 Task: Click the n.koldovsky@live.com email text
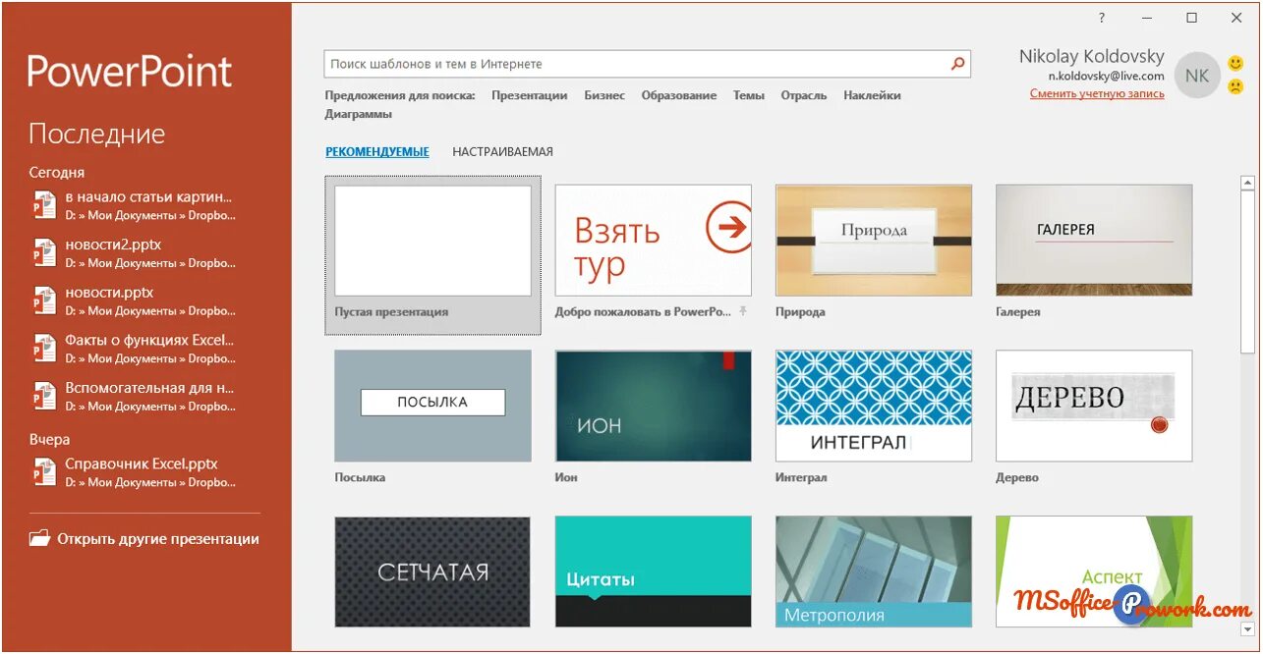pos(1106,76)
